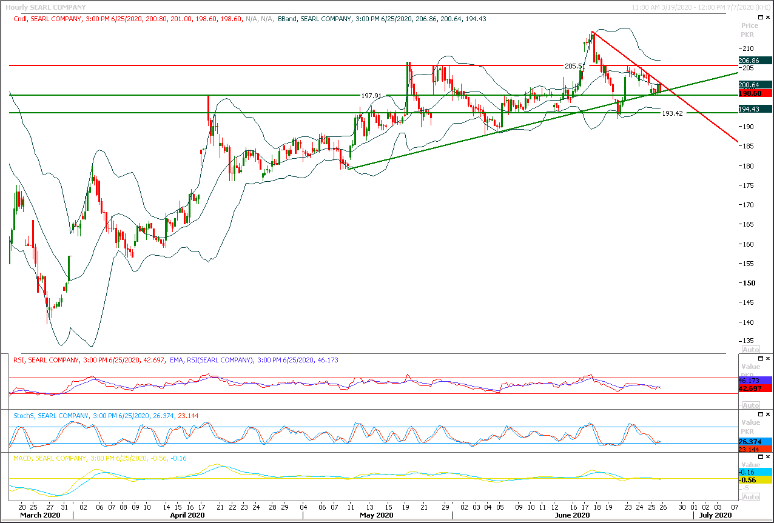
Task: Click Auto scale button in Price panel
Action: pyautogui.click(x=750, y=350)
